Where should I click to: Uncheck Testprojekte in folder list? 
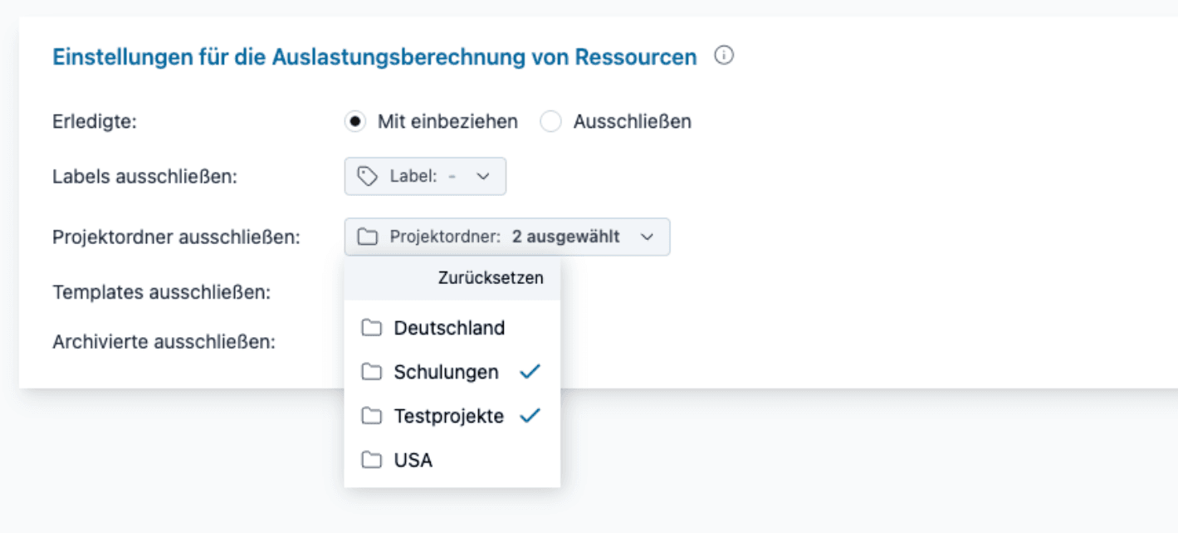pos(448,417)
